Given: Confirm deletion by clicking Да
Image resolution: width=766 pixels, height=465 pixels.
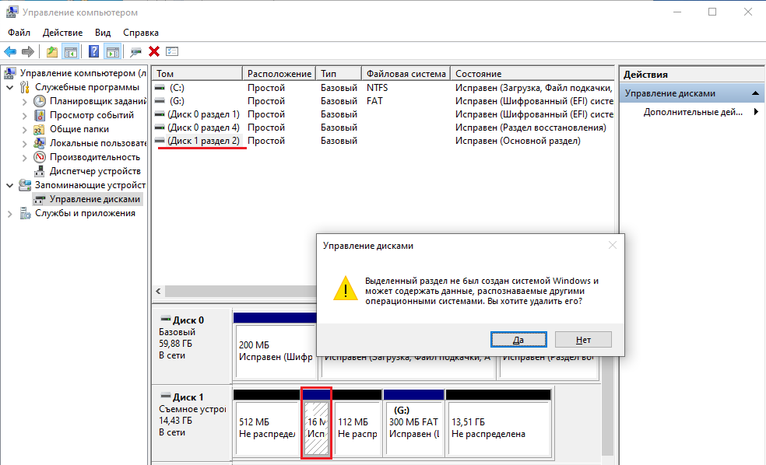Looking at the screenshot, I should (x=518, y=339).
